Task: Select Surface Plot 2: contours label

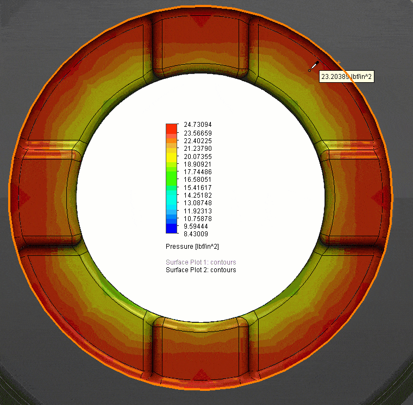Action: click(201, 270)
